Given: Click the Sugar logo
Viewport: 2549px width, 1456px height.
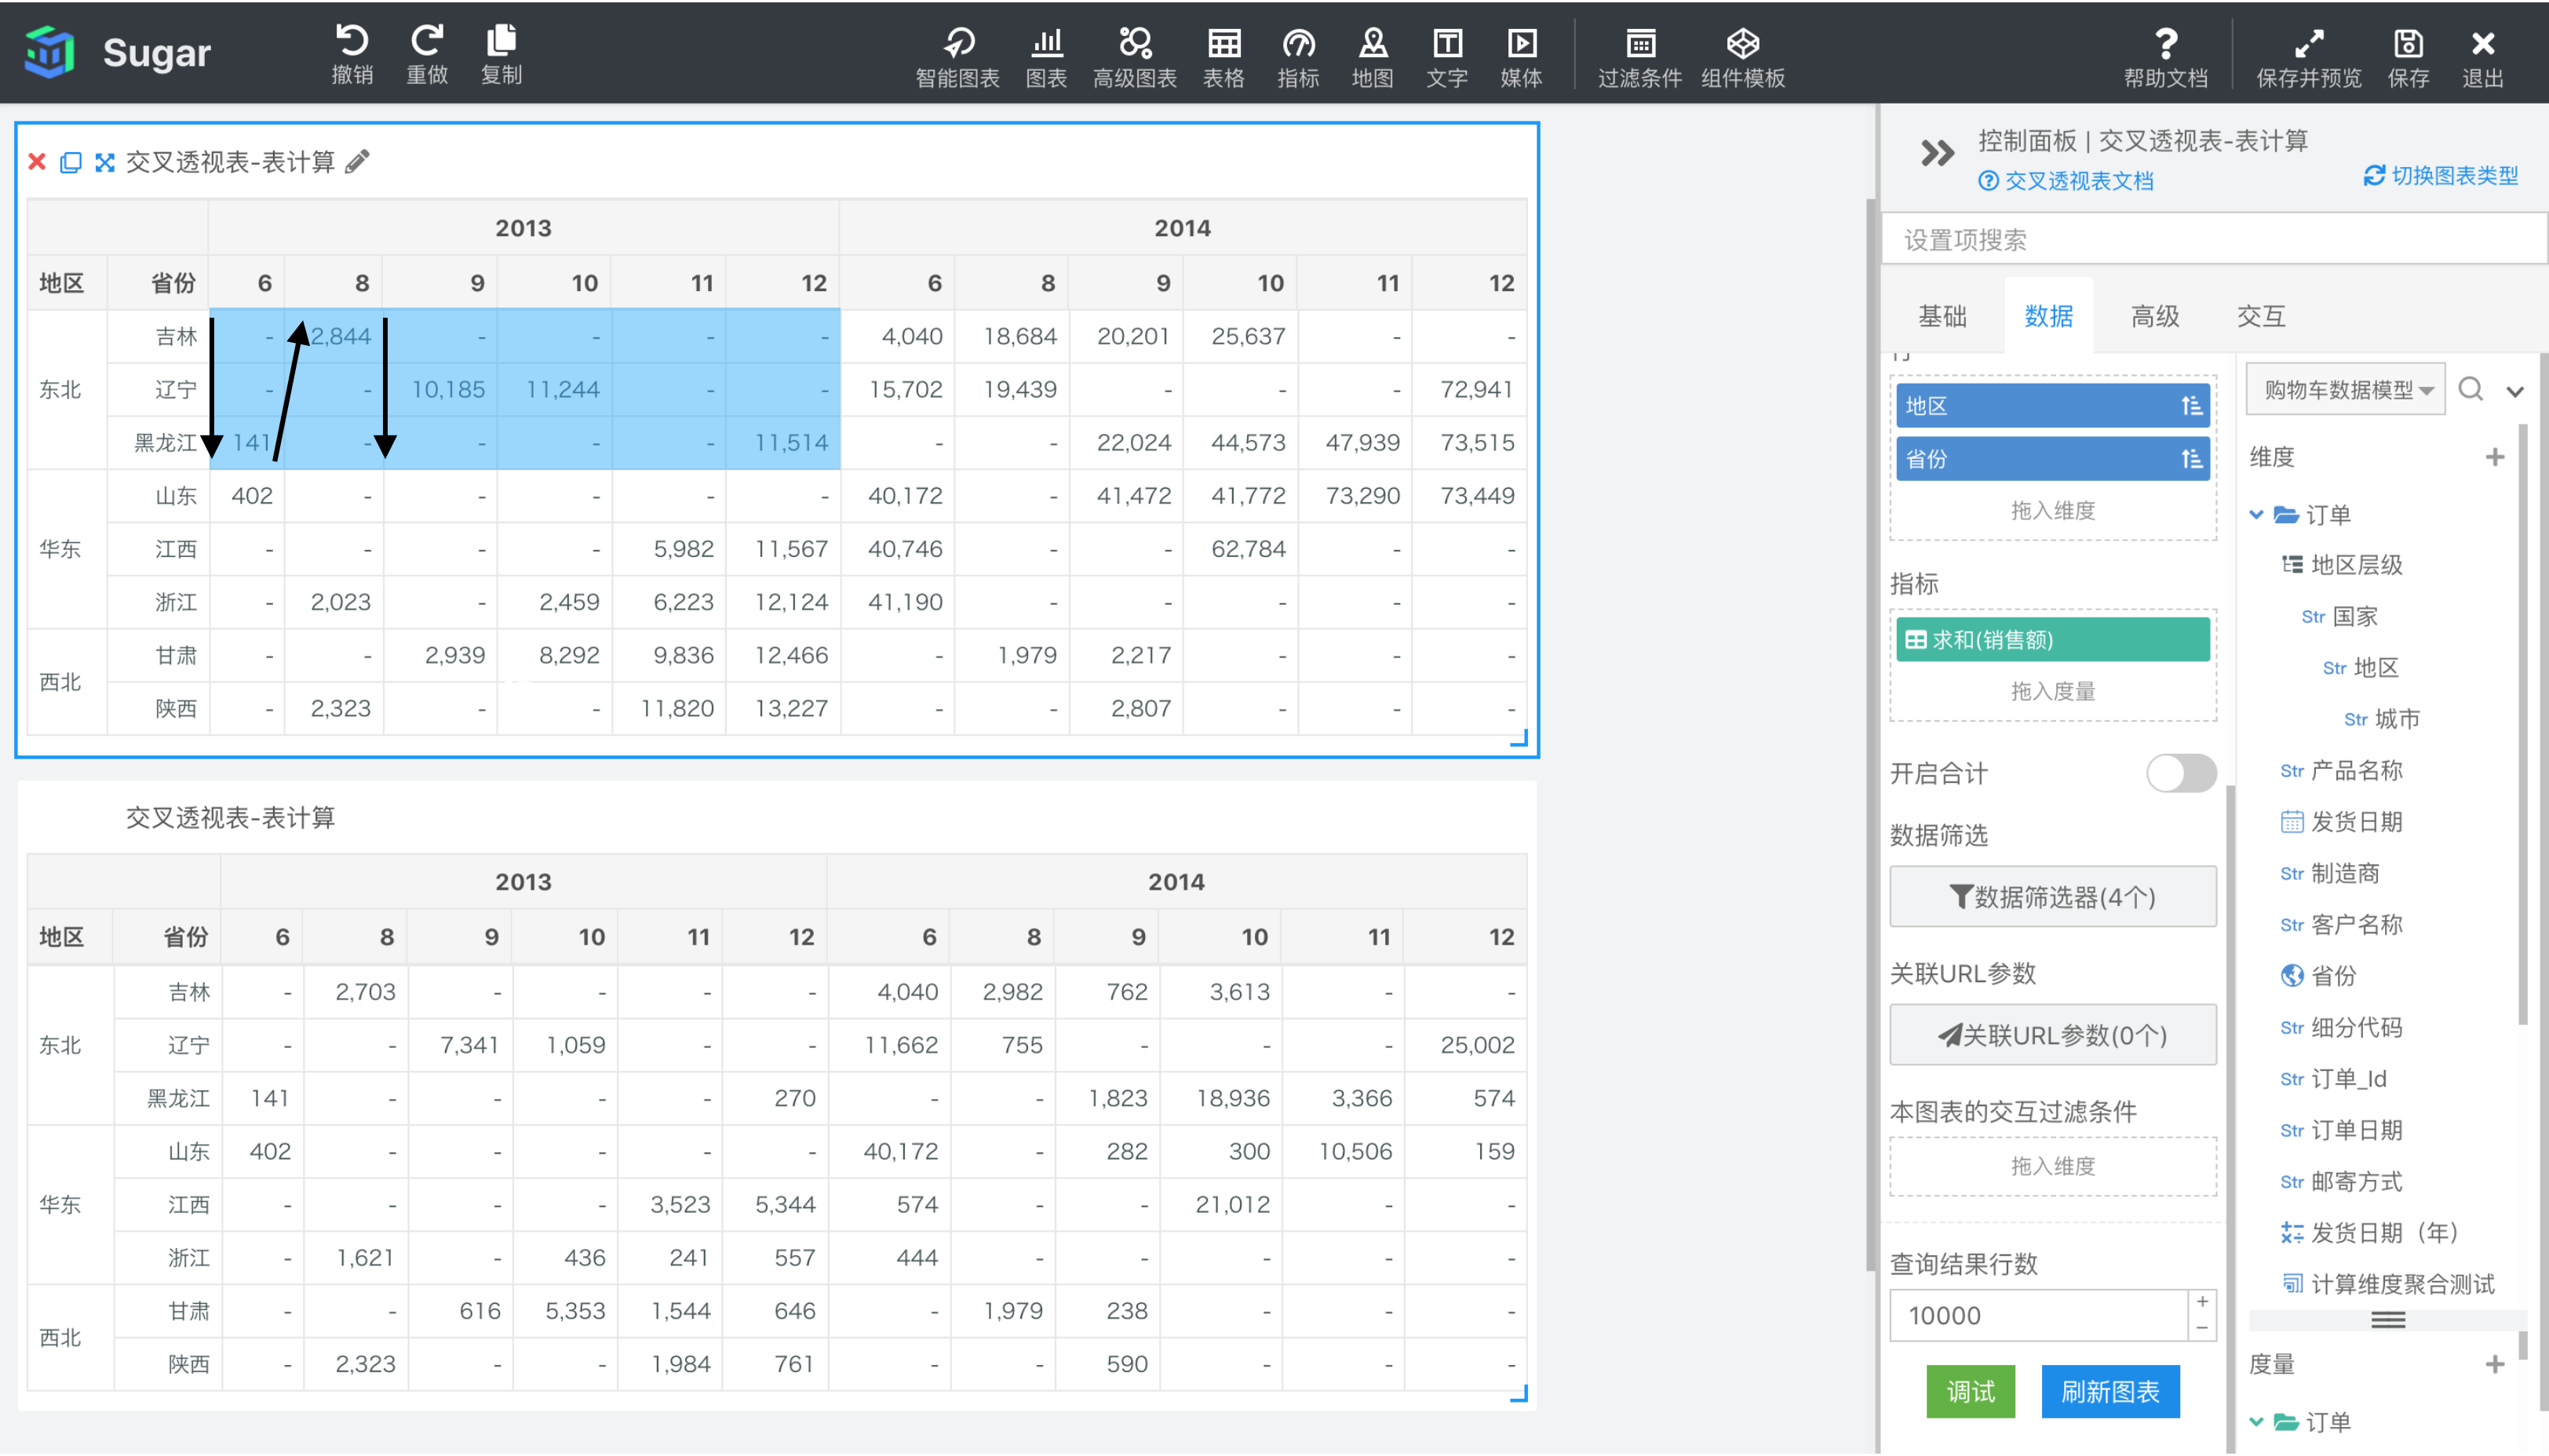Looking at the screenshot, I should coord(50,52).
